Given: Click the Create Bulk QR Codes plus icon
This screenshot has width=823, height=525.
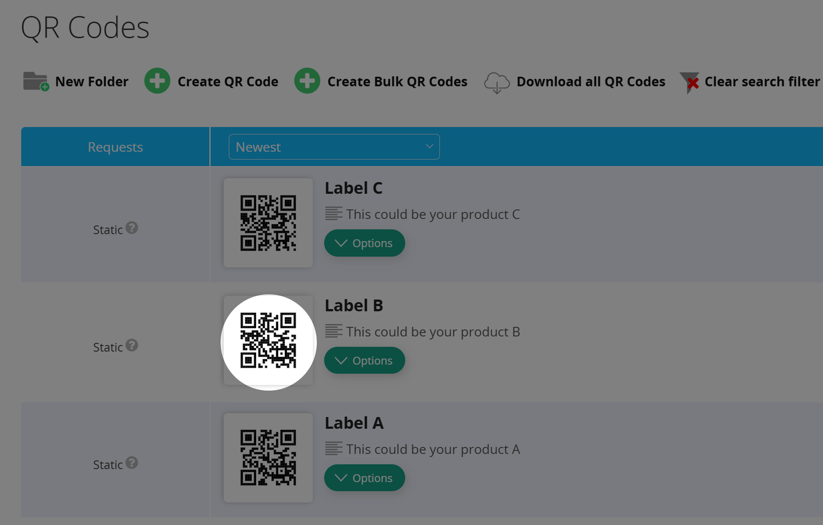Looking at the screenshot, I should [x=307, y=81].
